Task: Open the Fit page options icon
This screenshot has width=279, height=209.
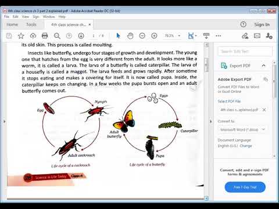Action: 191,36
